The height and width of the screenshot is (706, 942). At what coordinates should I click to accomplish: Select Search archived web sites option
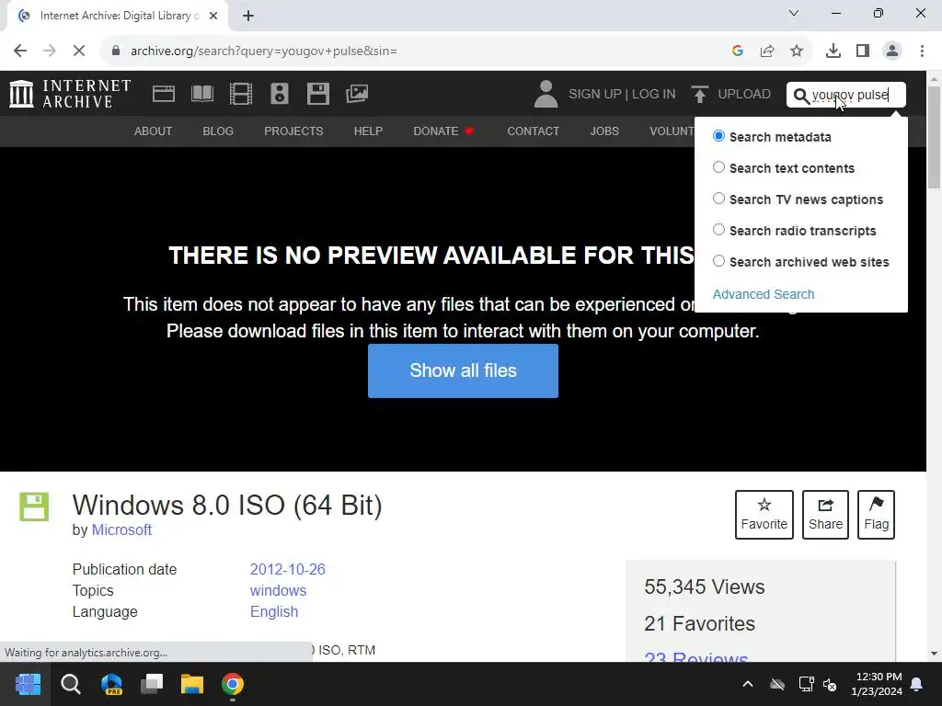718,260
